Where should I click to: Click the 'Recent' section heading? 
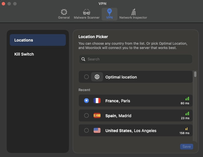[x=84, y=90]
